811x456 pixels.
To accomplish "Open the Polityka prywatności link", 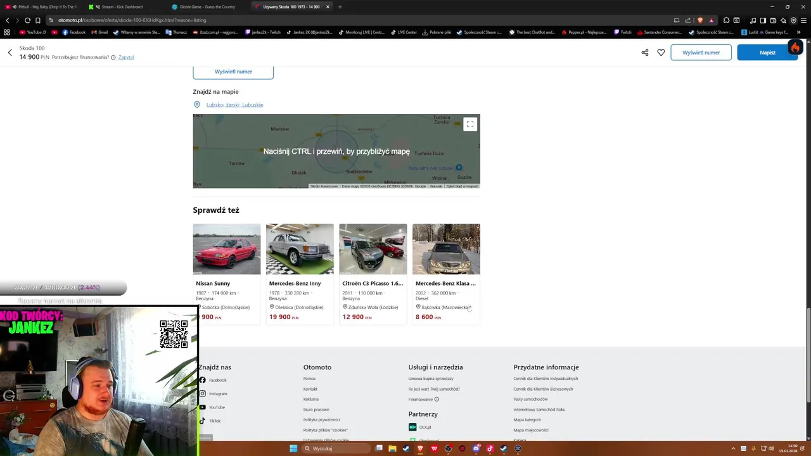I will [321, 419].
